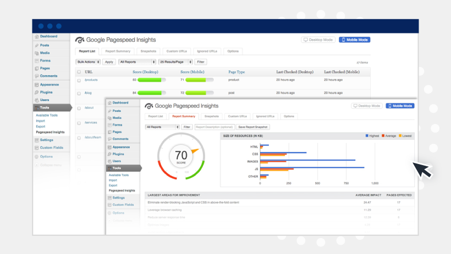This screenshot has width=451, height=254.
Task: Open Ignored URLs tab in front window
Action: (x=265, y=116)
